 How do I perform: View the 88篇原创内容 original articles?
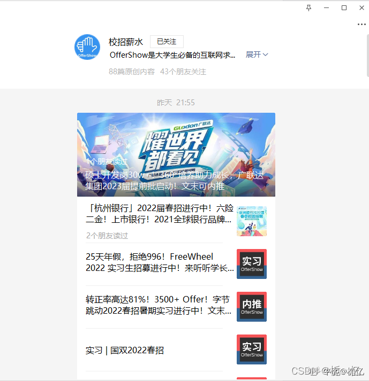[x=132, y=72]
